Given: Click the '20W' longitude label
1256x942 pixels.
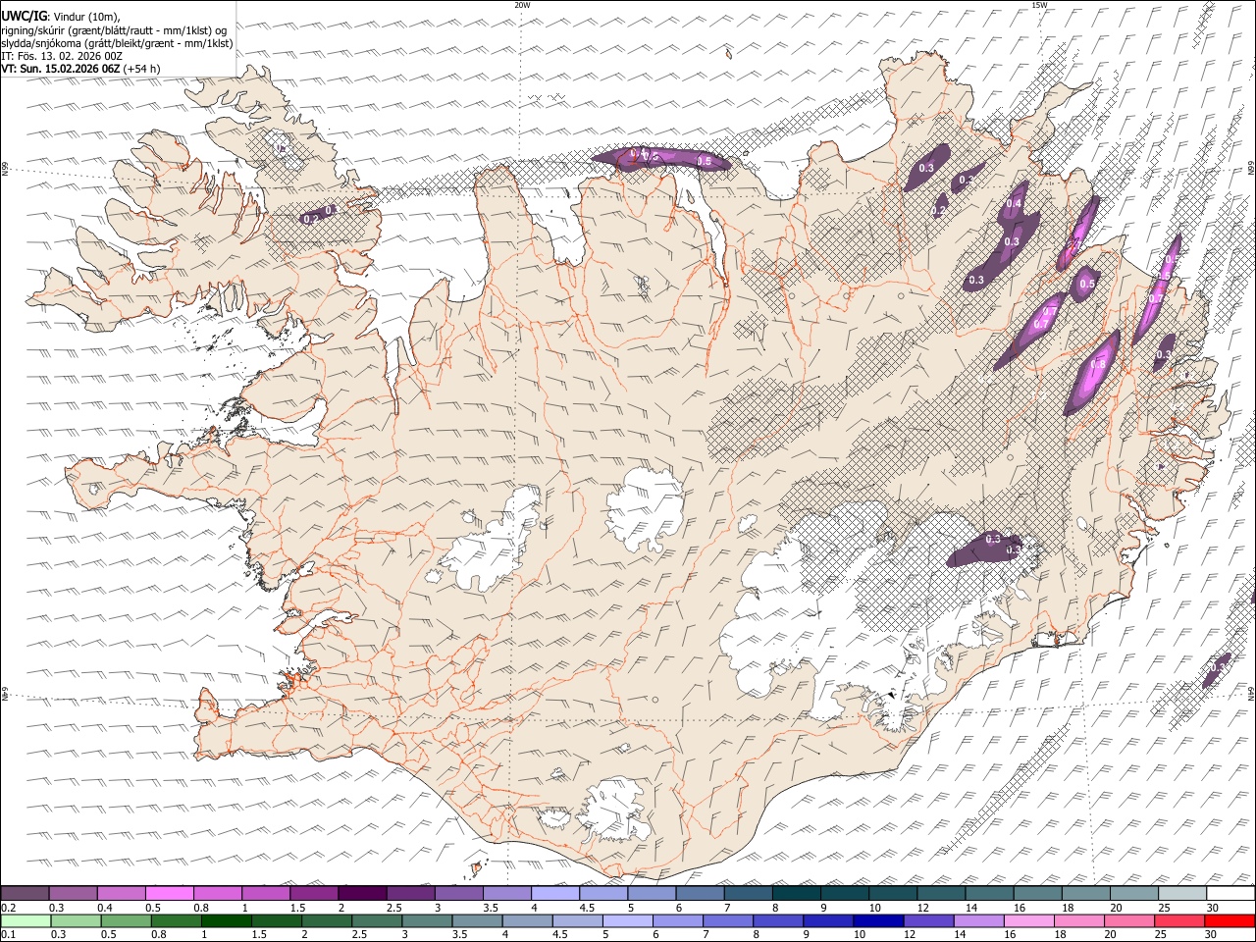Looking at the screenshot, I should 522,5.
